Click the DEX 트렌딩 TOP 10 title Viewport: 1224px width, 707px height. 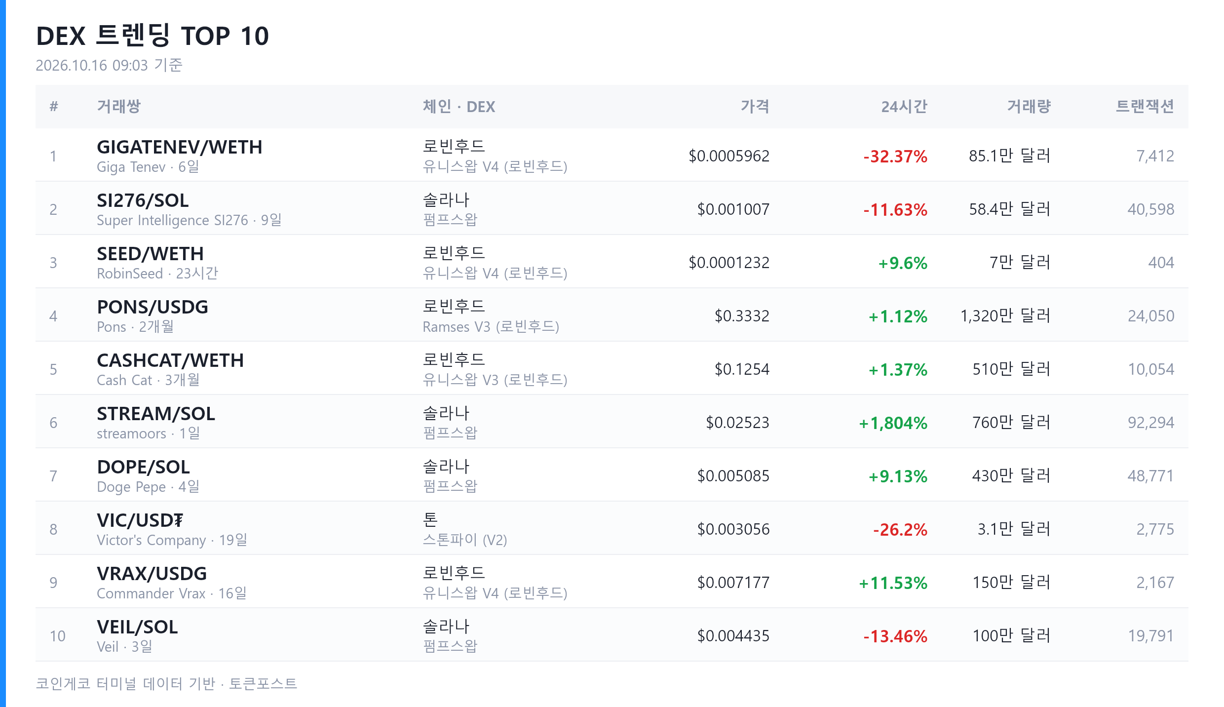[x=153, y=36]
